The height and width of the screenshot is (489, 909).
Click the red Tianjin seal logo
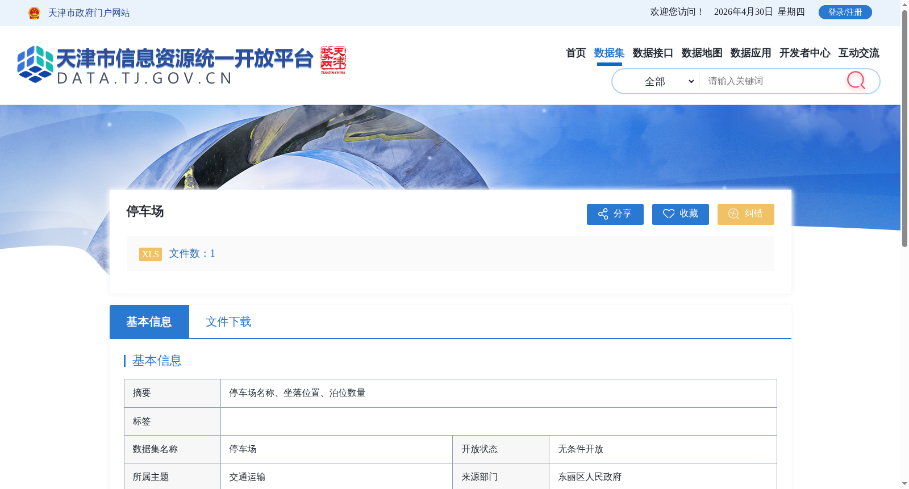point(333,60)
